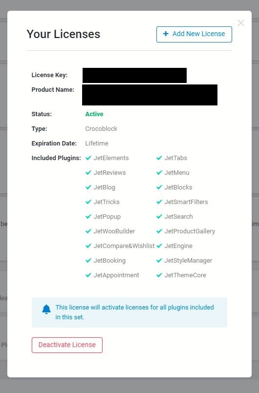Select the JetProductGallery plugin label
Screen dimensions: 259x393
pos(190,231)
